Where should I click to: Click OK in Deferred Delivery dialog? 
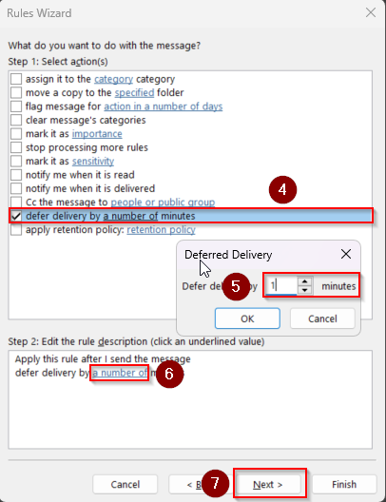click(x=247, y=319)
